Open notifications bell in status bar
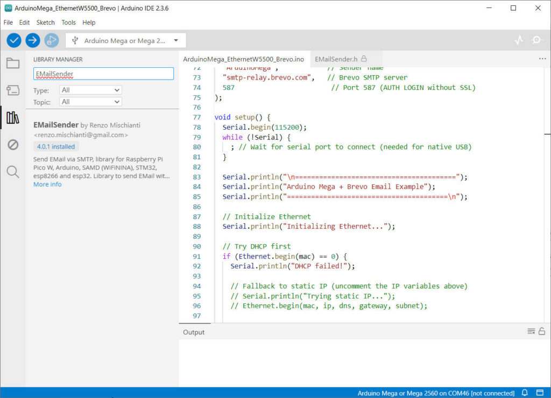 pos(525,393)
